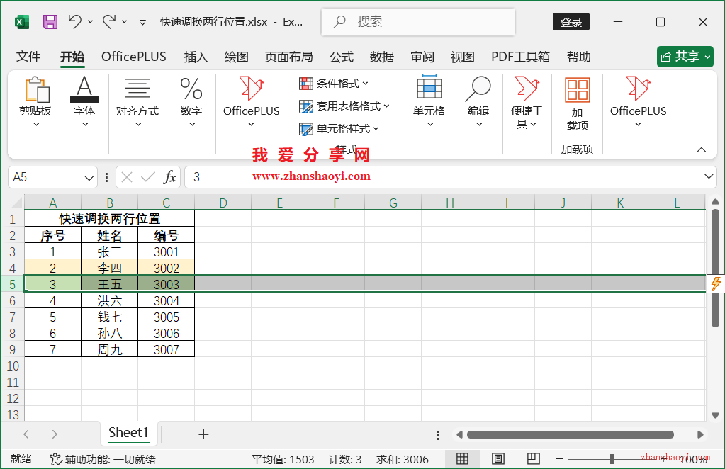
Task: Click the 登录 sign-in button
Action: [571, 22]
